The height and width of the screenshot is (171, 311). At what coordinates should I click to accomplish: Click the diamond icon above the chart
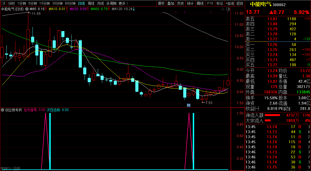223,9
